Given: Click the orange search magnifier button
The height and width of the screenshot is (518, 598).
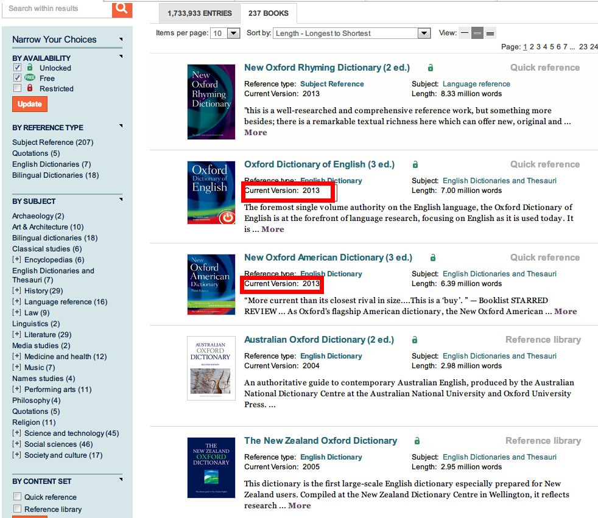Looking at the screenshot, I should coord(122,10).
